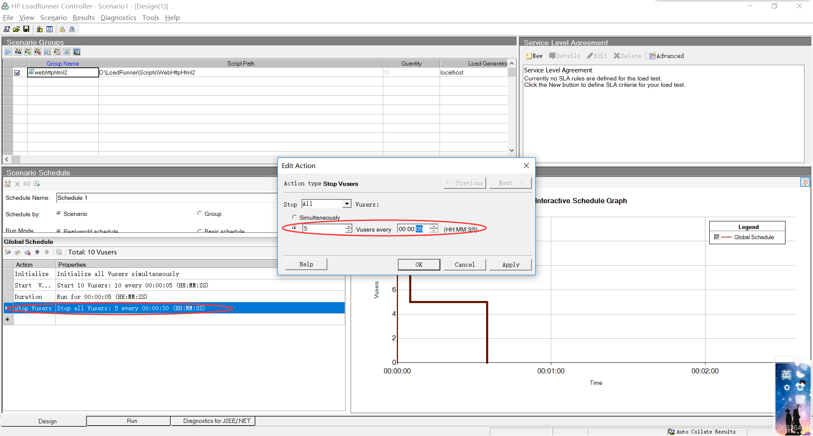
Task: Click the Service Virtualization SV icon
Action: (x=77, y=52)
